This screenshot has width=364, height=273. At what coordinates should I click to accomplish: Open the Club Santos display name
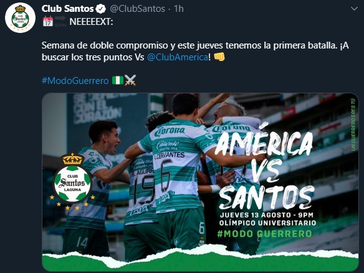point(67,9)
